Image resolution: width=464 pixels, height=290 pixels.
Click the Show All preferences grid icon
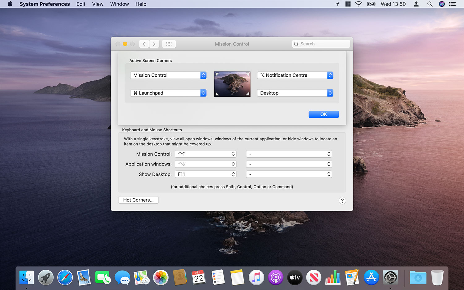point(169,44)
